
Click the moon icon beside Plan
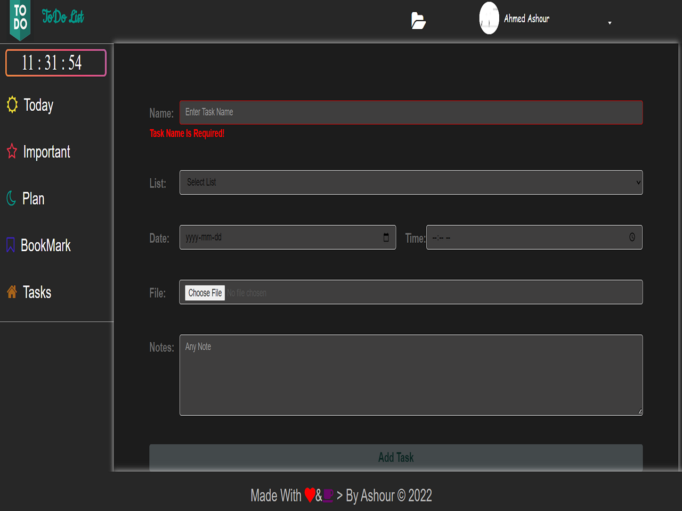coord(11,198)
